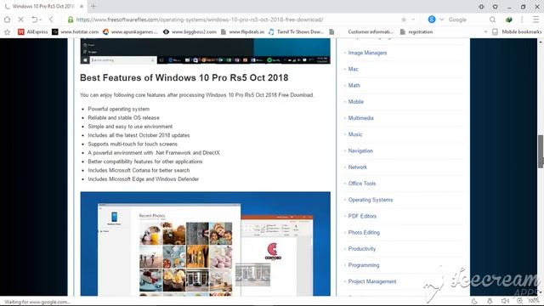This screenshot has width=544, height=306.
Task: Open the Productivity category
Action: point(362,249)
